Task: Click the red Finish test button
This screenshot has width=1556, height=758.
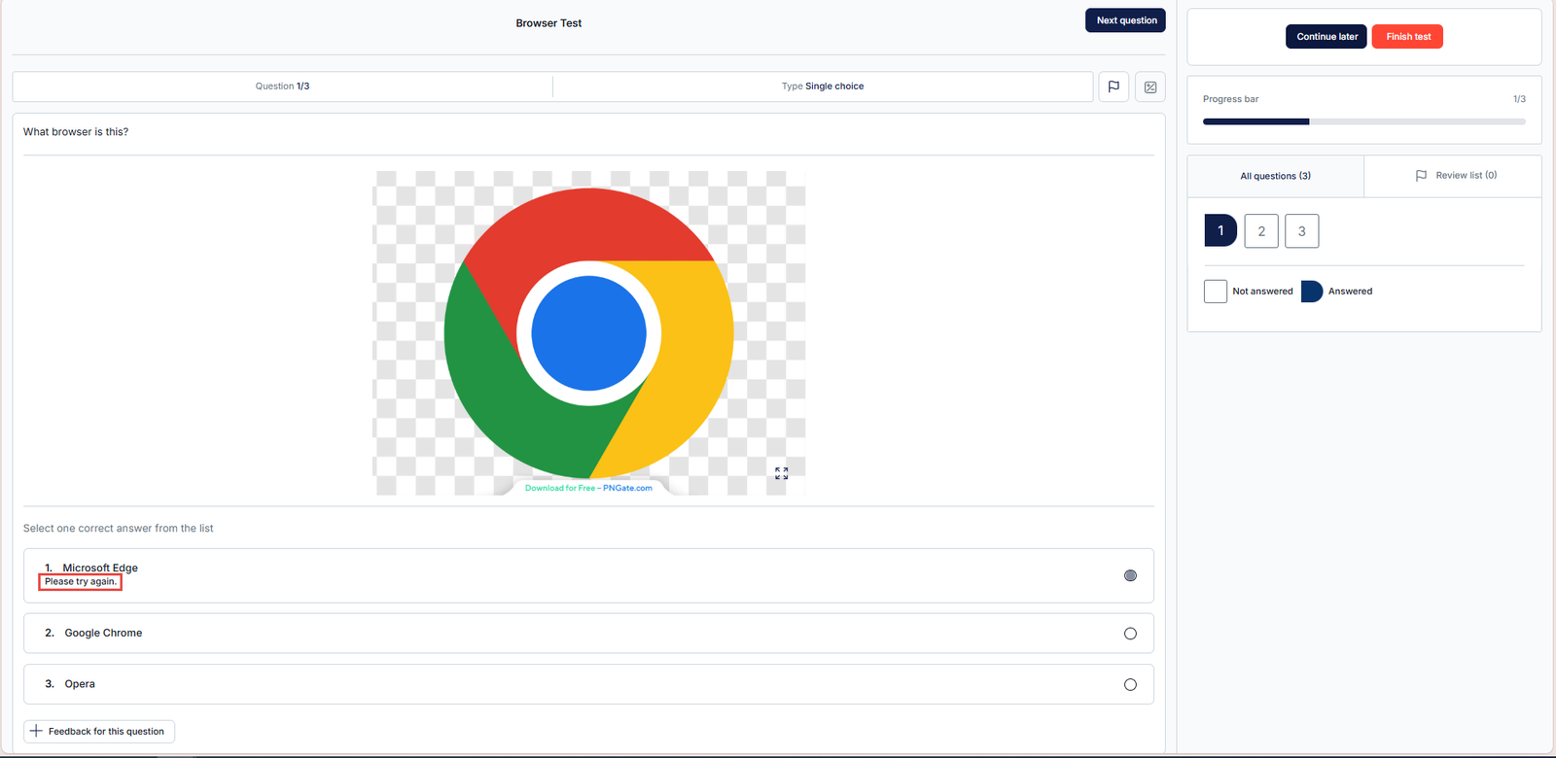Action: click(x=1407, y=37)
